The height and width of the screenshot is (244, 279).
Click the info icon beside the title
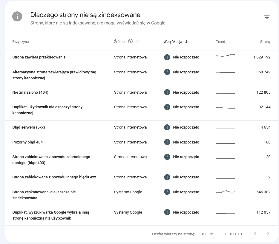[17, 16]
